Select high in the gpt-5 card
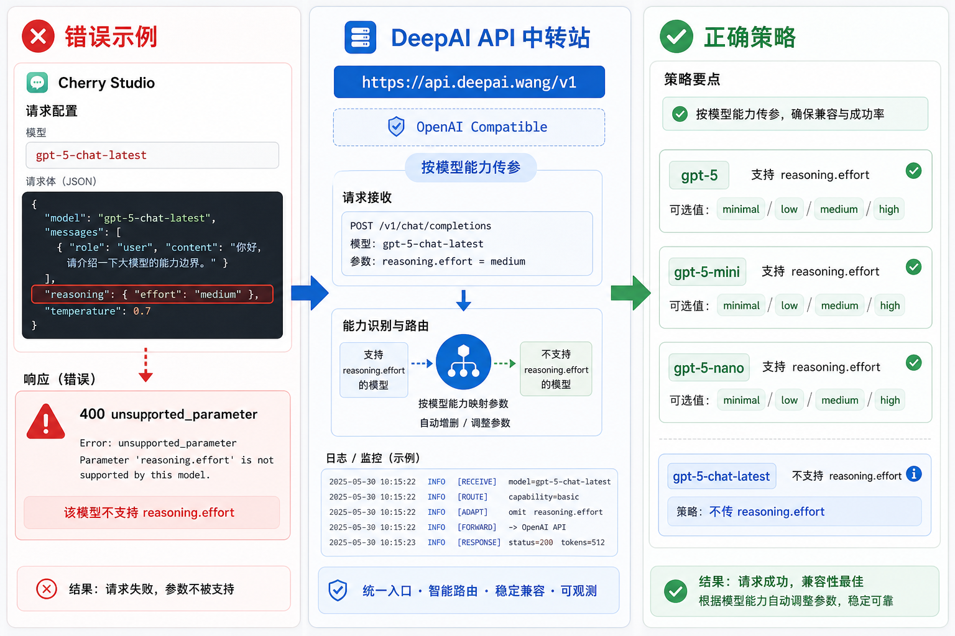Viewport: 955px width, 636px height. coord(889,209)
